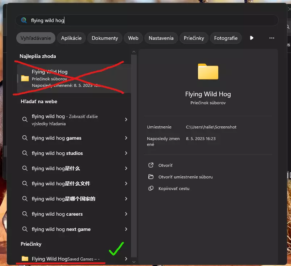Click the Otvoriť action in preview pane
The width and height of the screenshot is (291, 266).
pos(165,165)
